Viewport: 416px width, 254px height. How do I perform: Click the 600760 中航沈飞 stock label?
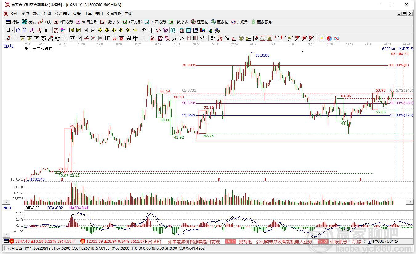tap(398, 49)
